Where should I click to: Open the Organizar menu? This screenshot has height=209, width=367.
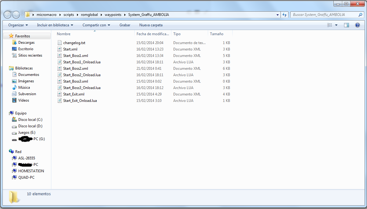(x=18, y=25)
